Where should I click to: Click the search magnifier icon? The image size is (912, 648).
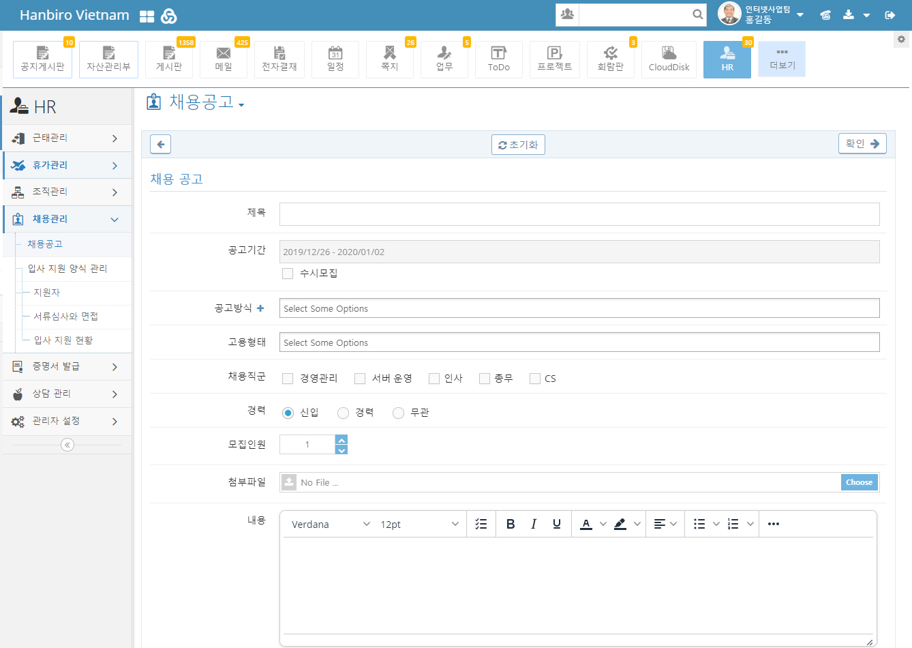tap(697, 14)
